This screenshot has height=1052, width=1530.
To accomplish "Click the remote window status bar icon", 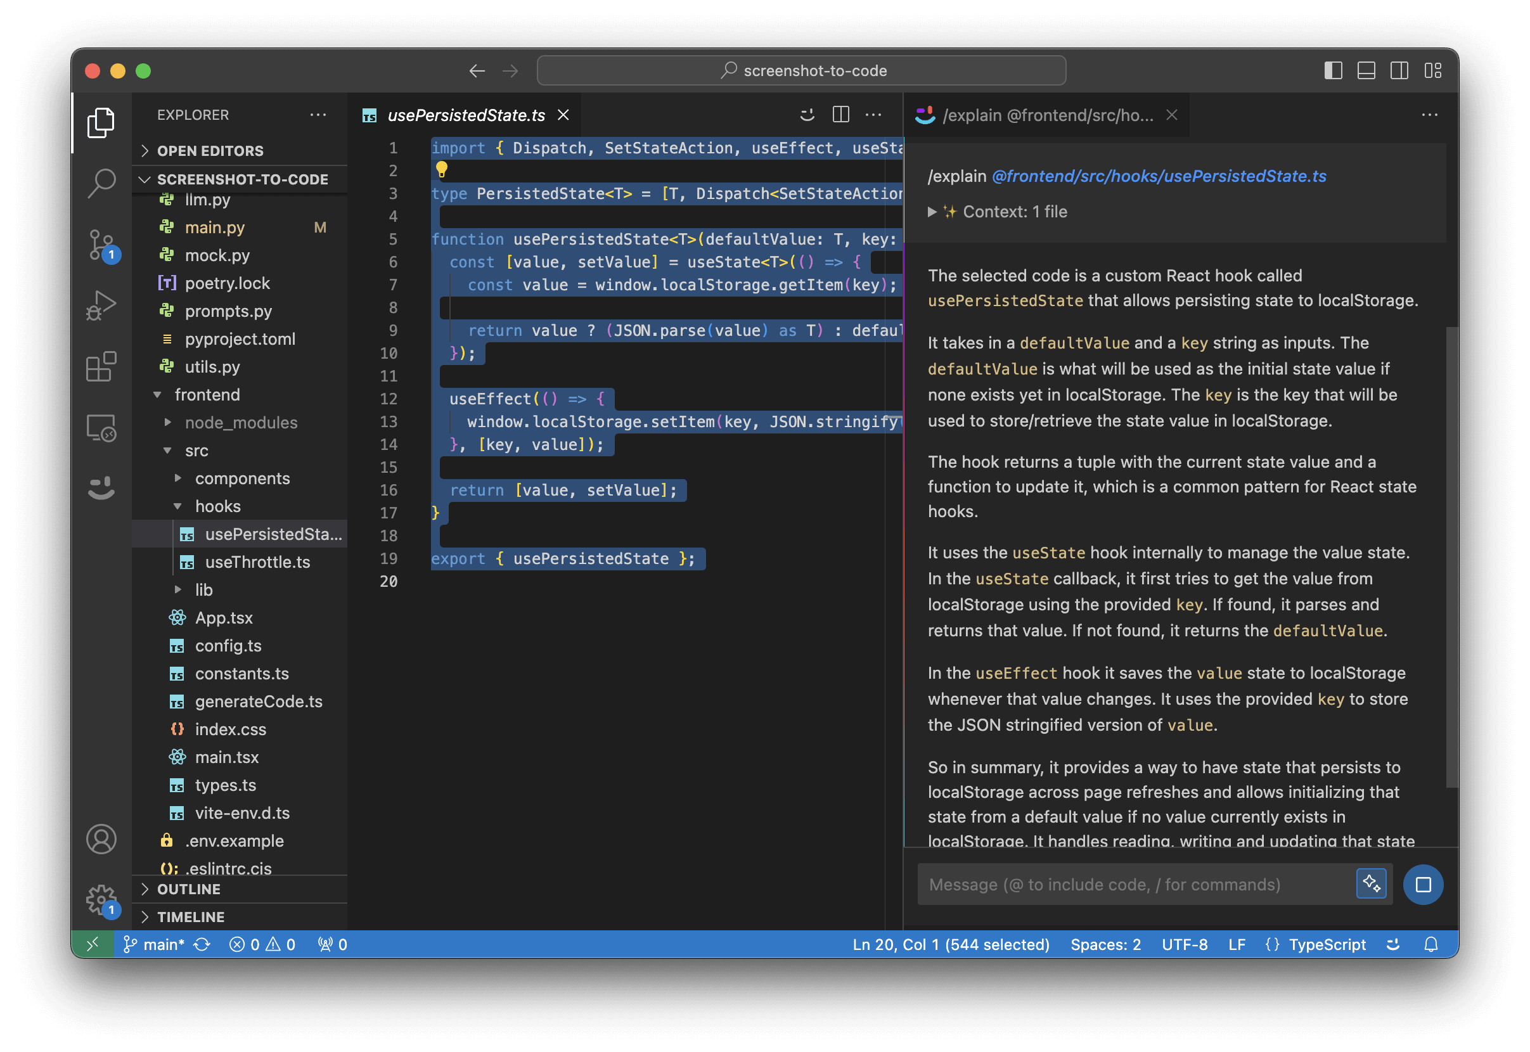I will click(93, 944).
